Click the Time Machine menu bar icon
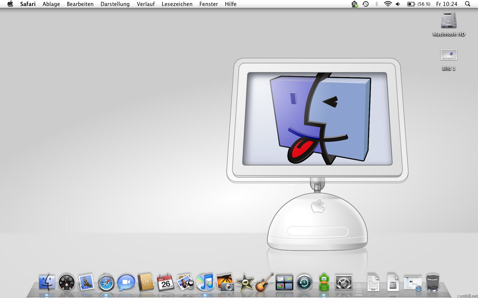 [x=366, y=4]
